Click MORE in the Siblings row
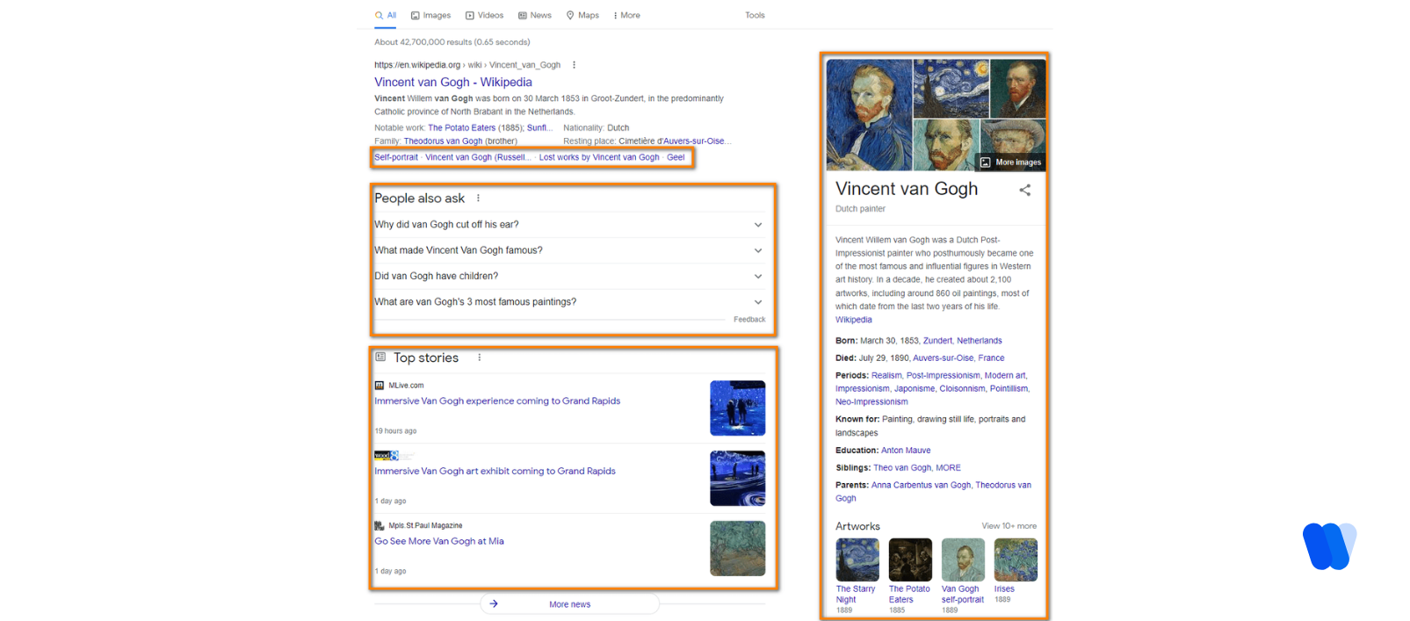 coord(948,468)
